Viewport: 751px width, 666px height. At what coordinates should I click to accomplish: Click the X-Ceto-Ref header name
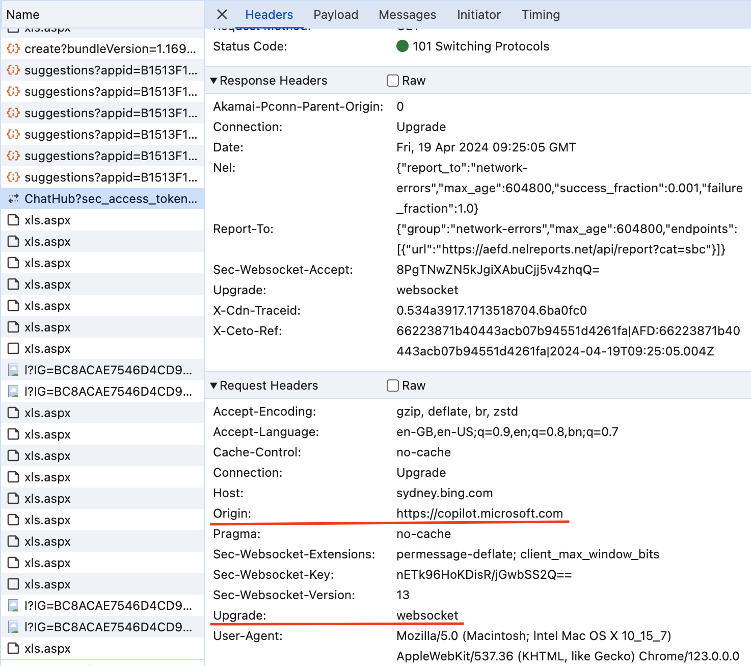(x=247, y=331)
